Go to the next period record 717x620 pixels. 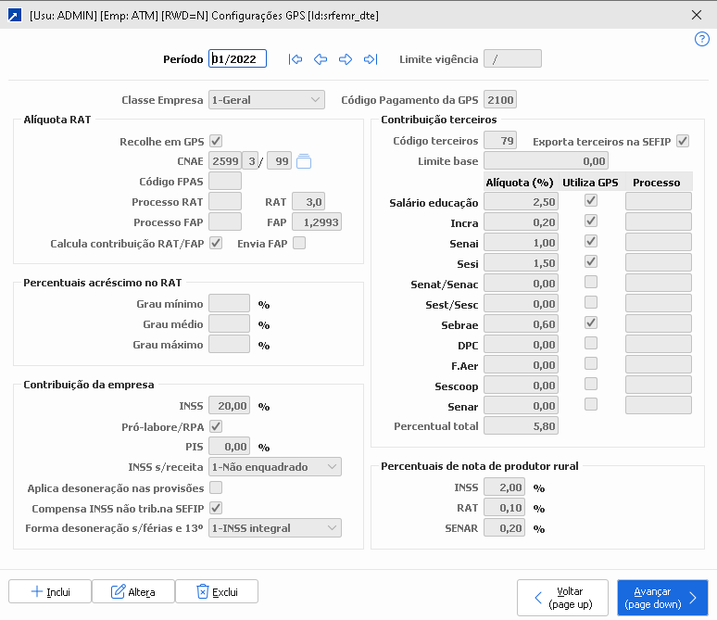click(x=346, y=59)
